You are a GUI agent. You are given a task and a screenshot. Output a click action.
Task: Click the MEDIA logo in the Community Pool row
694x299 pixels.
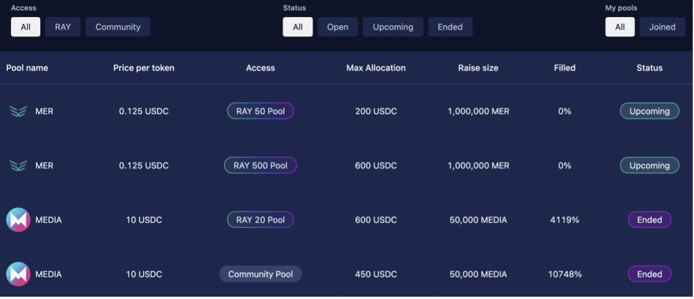tap(18, 274)
